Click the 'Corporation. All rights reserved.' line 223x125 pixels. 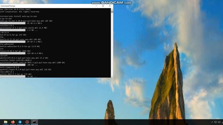[20, 11]
